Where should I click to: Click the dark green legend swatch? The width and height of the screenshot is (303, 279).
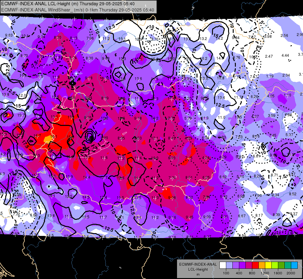[281, 265]
